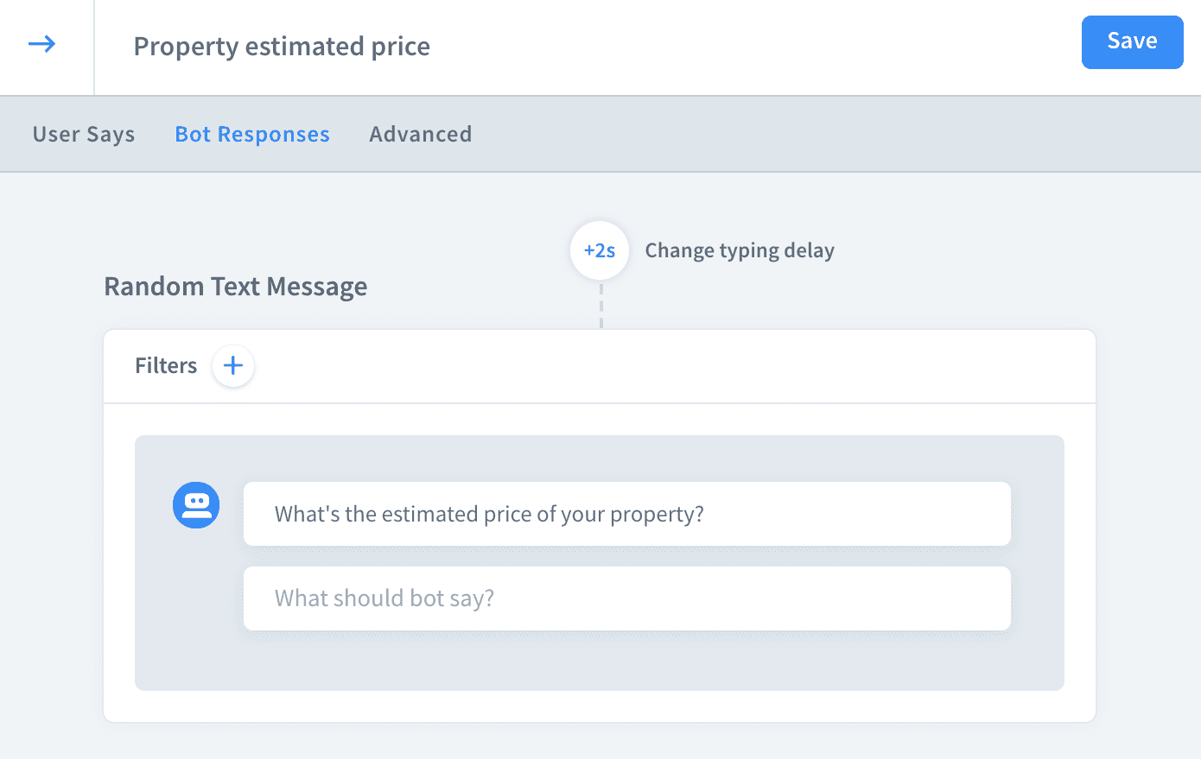1201x759 pixels.
Task: Click the blue arrow icon beside the title
Action: 41,44
